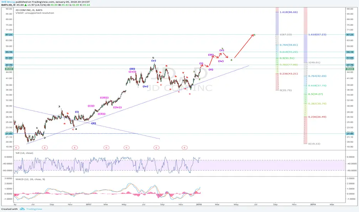The image size is (359, 212).
Task: Click the 'VWAP: unsupported resolution' label
Action: (x=35, y=13)
